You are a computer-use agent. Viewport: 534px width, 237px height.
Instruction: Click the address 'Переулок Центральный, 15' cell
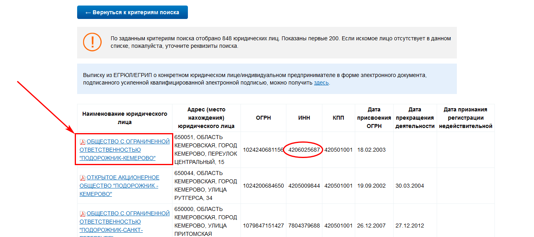click(x=206, y=150)
